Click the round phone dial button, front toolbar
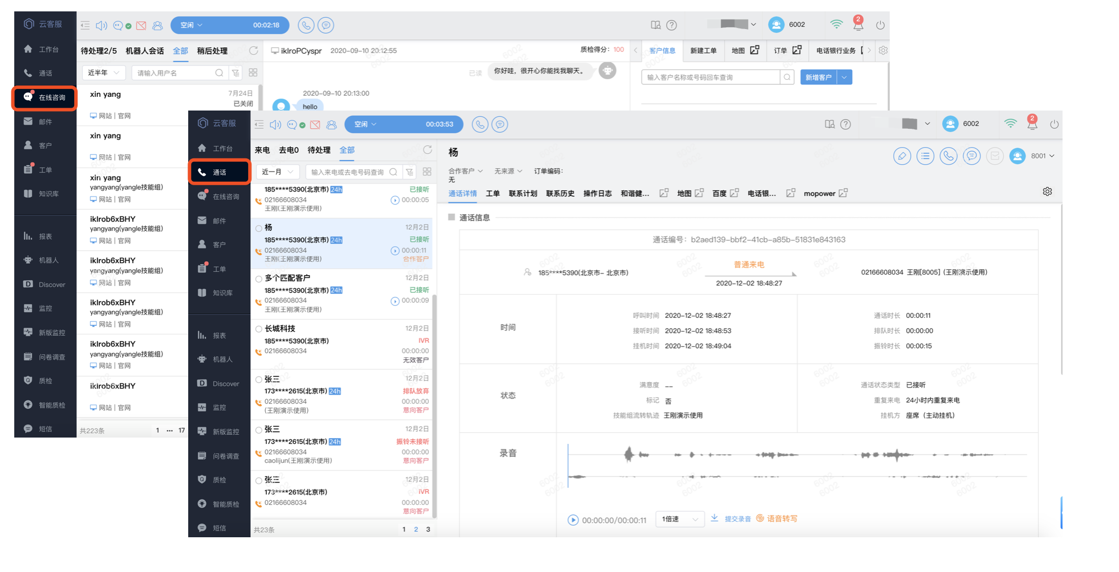The image size is (1119, 572). point(480,124)
